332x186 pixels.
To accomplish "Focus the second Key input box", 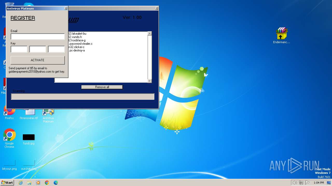I will 38,49.
